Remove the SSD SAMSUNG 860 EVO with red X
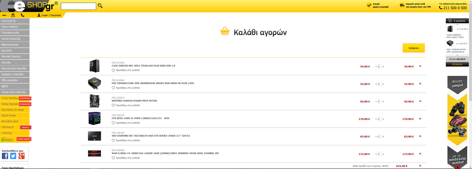 tap(420, 137)
